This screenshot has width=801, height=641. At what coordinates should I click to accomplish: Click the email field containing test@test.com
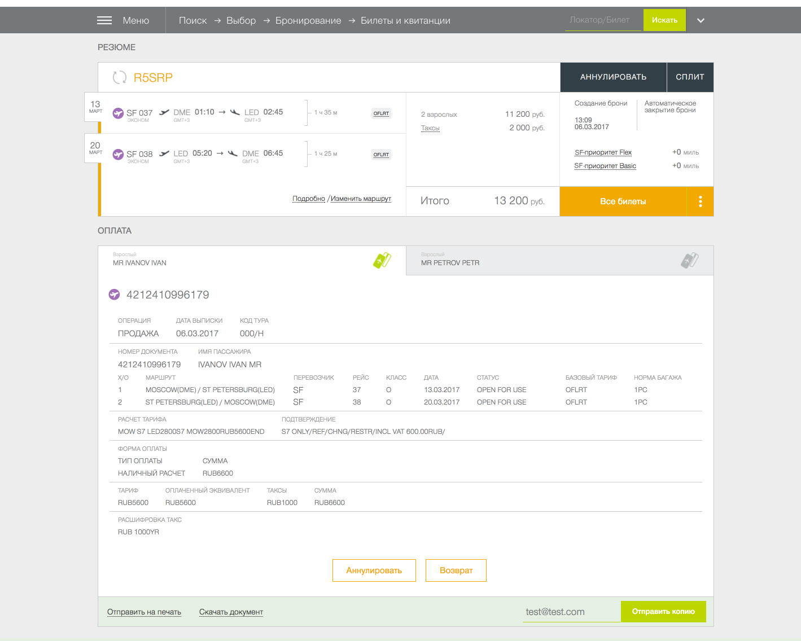(x=570, y=612)
